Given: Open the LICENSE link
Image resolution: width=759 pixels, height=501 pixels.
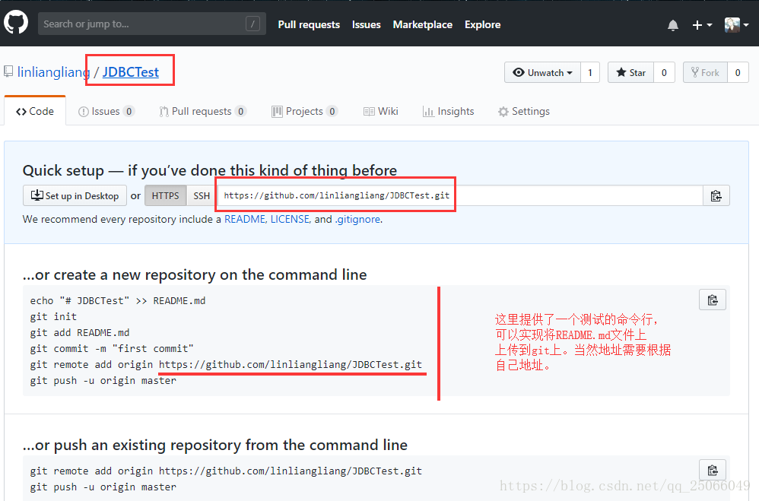Looking at the screenshot, I should [x=290, y=219].
